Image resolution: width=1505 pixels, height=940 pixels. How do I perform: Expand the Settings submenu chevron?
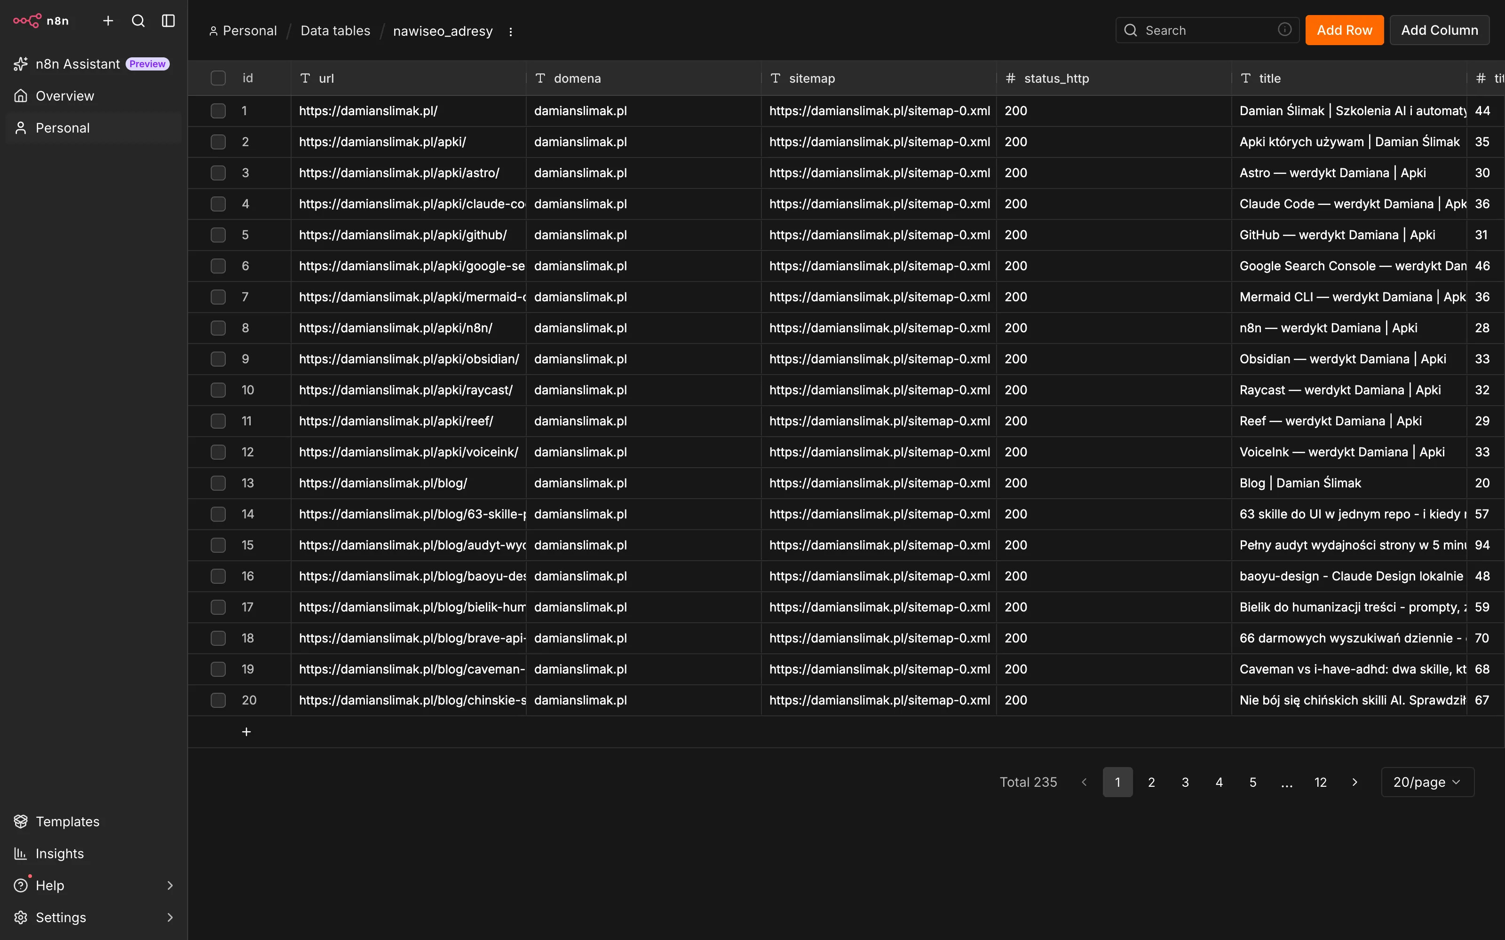170,917
